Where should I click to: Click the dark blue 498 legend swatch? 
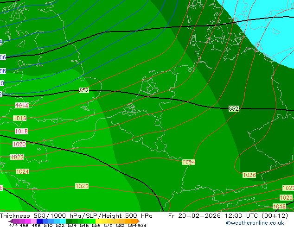(x=39, y=221)
